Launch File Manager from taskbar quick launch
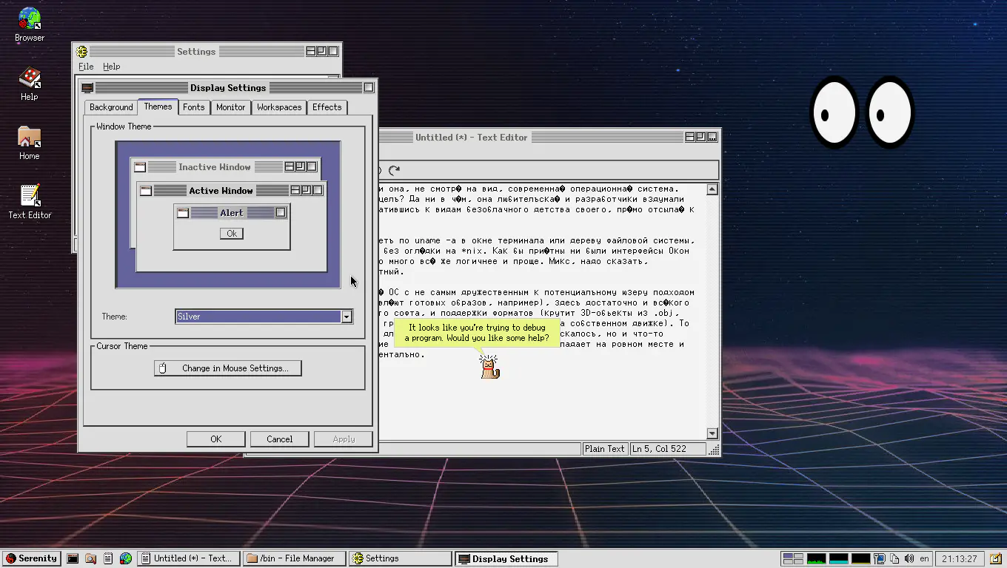This screenshot has width=1007, height=568. pos(90,558)
